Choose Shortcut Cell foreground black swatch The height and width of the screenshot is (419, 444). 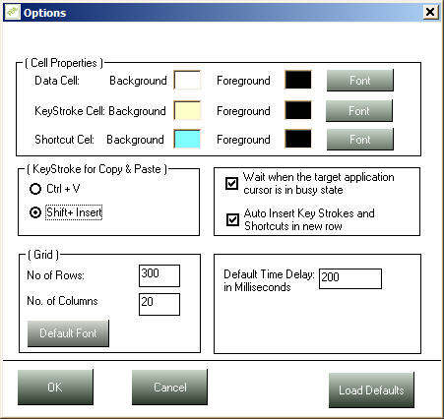coord(298,139)
